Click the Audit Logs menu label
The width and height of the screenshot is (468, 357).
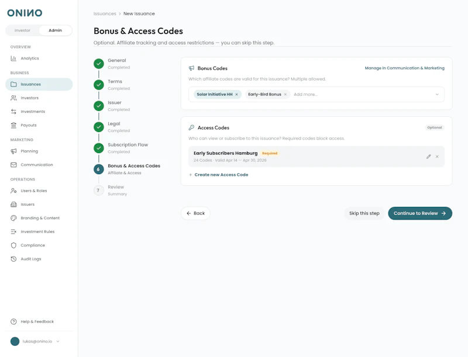pyautogui.click(x=31, y=259)
